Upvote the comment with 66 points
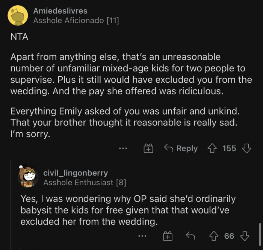 pyautogui.click(x=214, y=236)
